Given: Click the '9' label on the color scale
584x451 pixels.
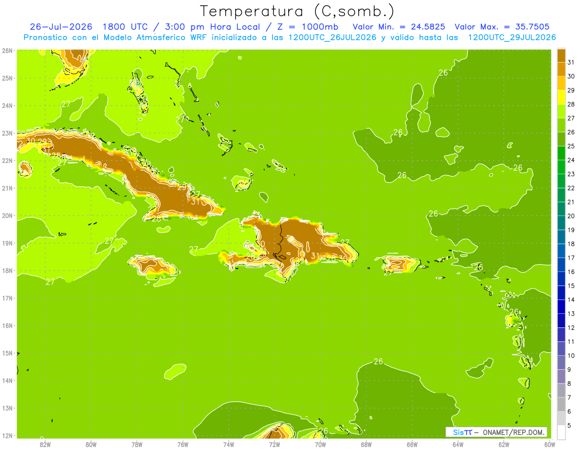Looking at the screenshot, I should [x=569, y=369].
